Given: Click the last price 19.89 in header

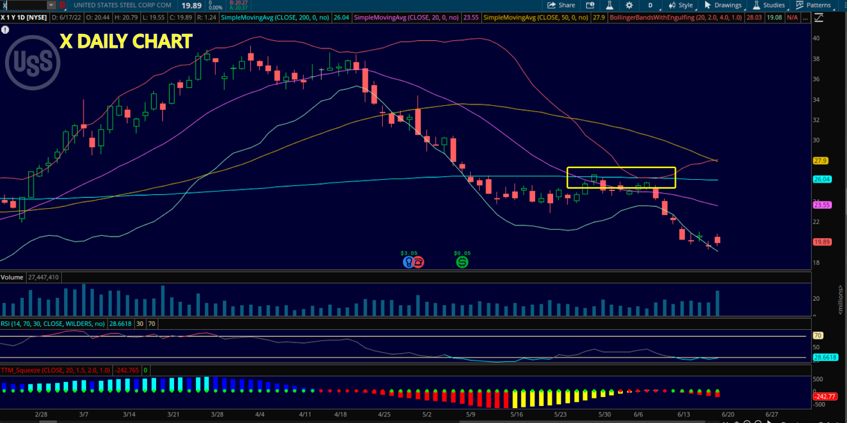Looking at the screenshot, I should 192,5.
